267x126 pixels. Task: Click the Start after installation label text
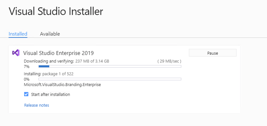tap(50, 94)
